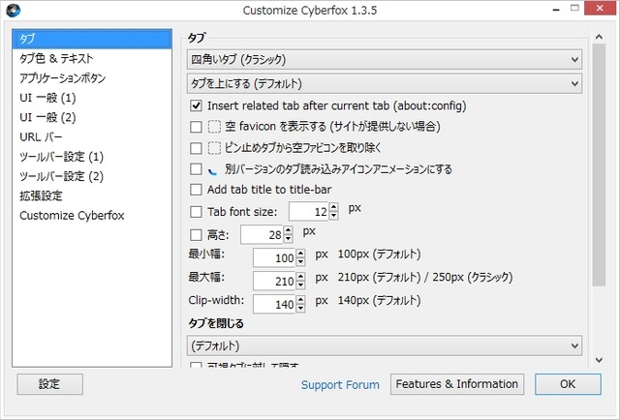Open the 四角いタブ (クラシック) dropdown
The width and height of the screenshot is (620, 420).
point(385,60)
